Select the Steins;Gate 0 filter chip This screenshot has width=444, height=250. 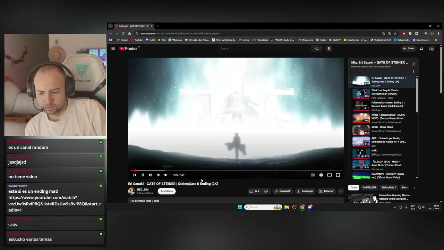pyautogui.click(x=389, y=187)
